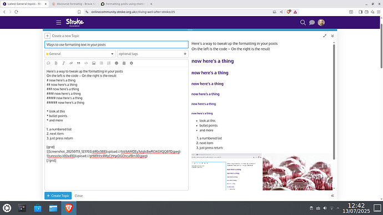Image resolution: width=383 pixels, height=215 pixels.
Task: Apply italic formatting from composer toolbar
Action: click(63, 63)
